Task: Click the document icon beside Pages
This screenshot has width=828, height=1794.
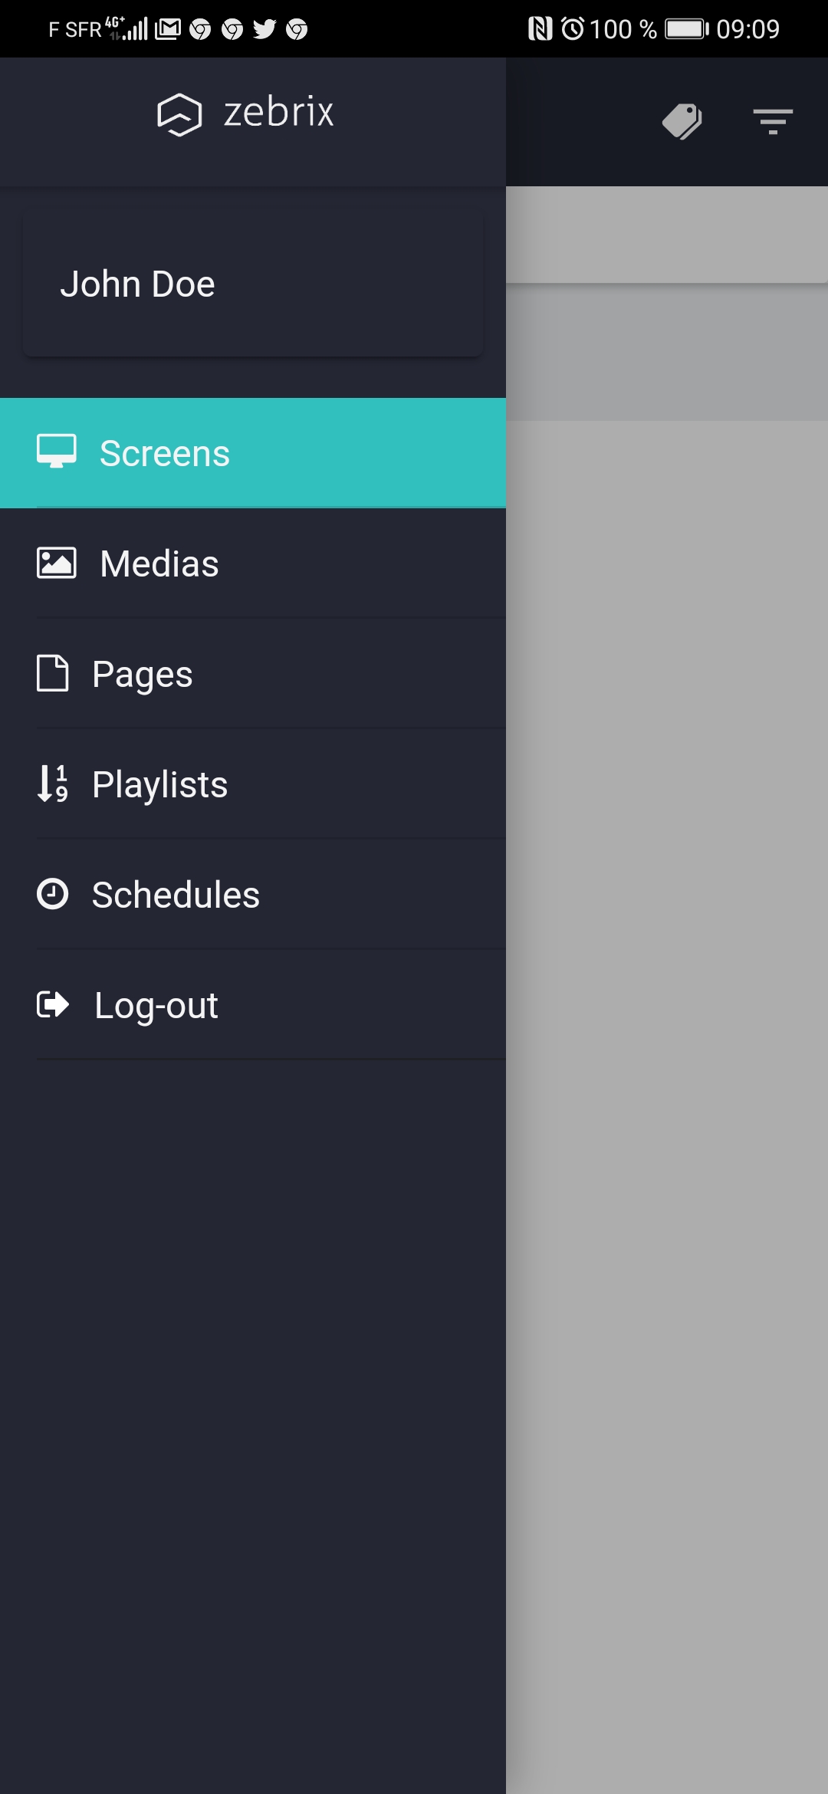Action: pos(53,673)
